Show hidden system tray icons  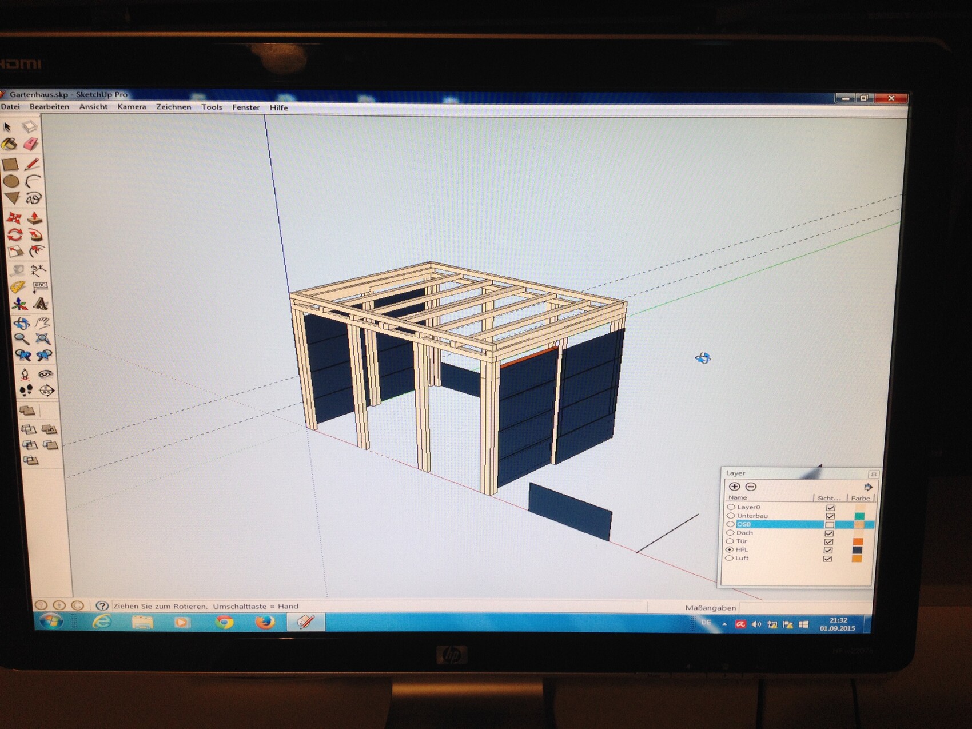pyautogui.click(x=724, y=624)
